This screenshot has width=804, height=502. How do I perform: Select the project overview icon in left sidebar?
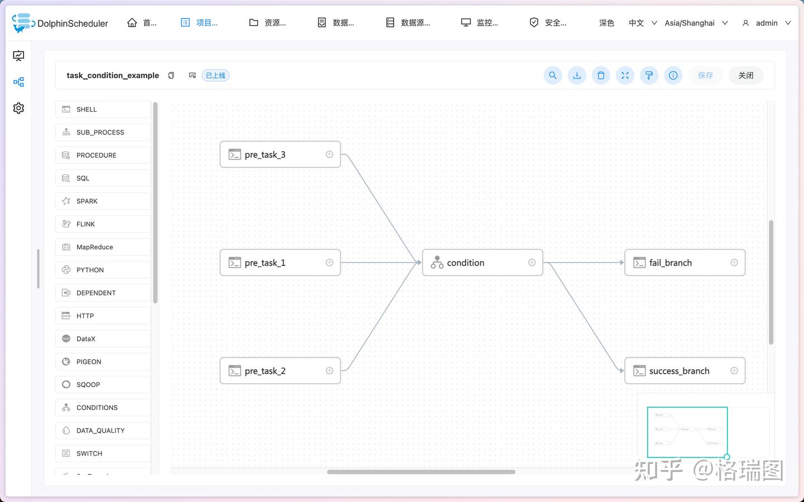pyautogui.click(x=18, y=55)
